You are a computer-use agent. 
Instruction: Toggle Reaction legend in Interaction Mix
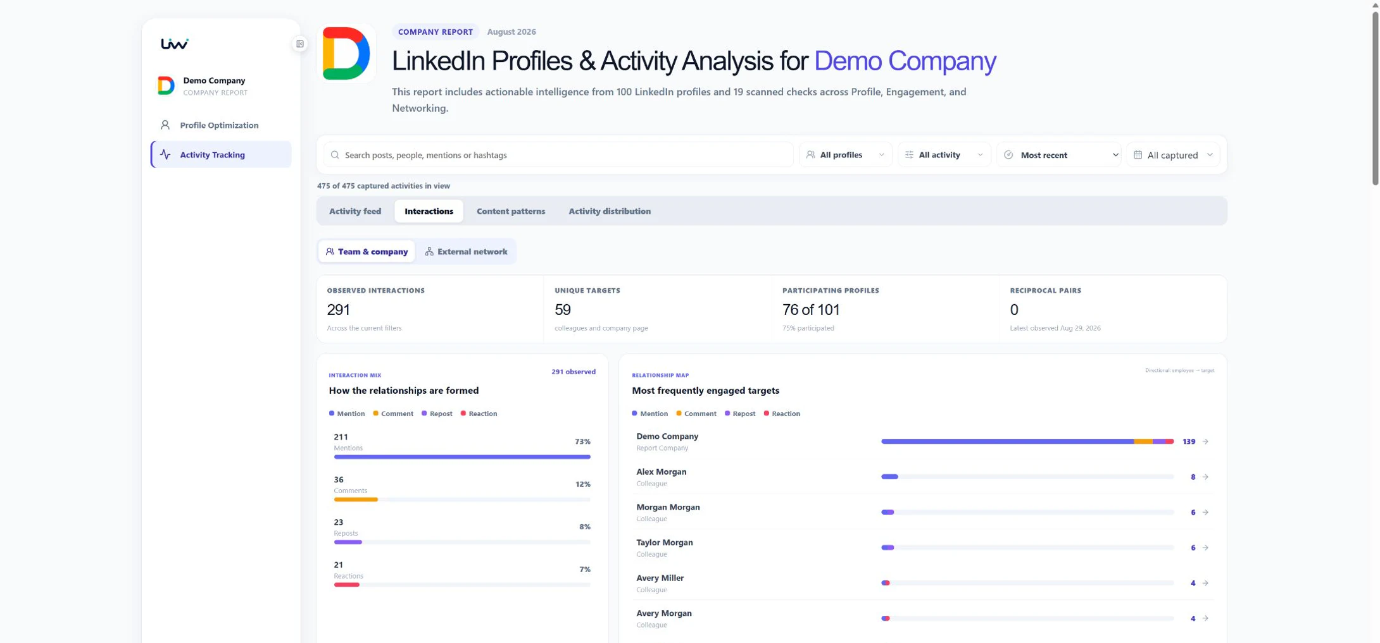[479, 413]
